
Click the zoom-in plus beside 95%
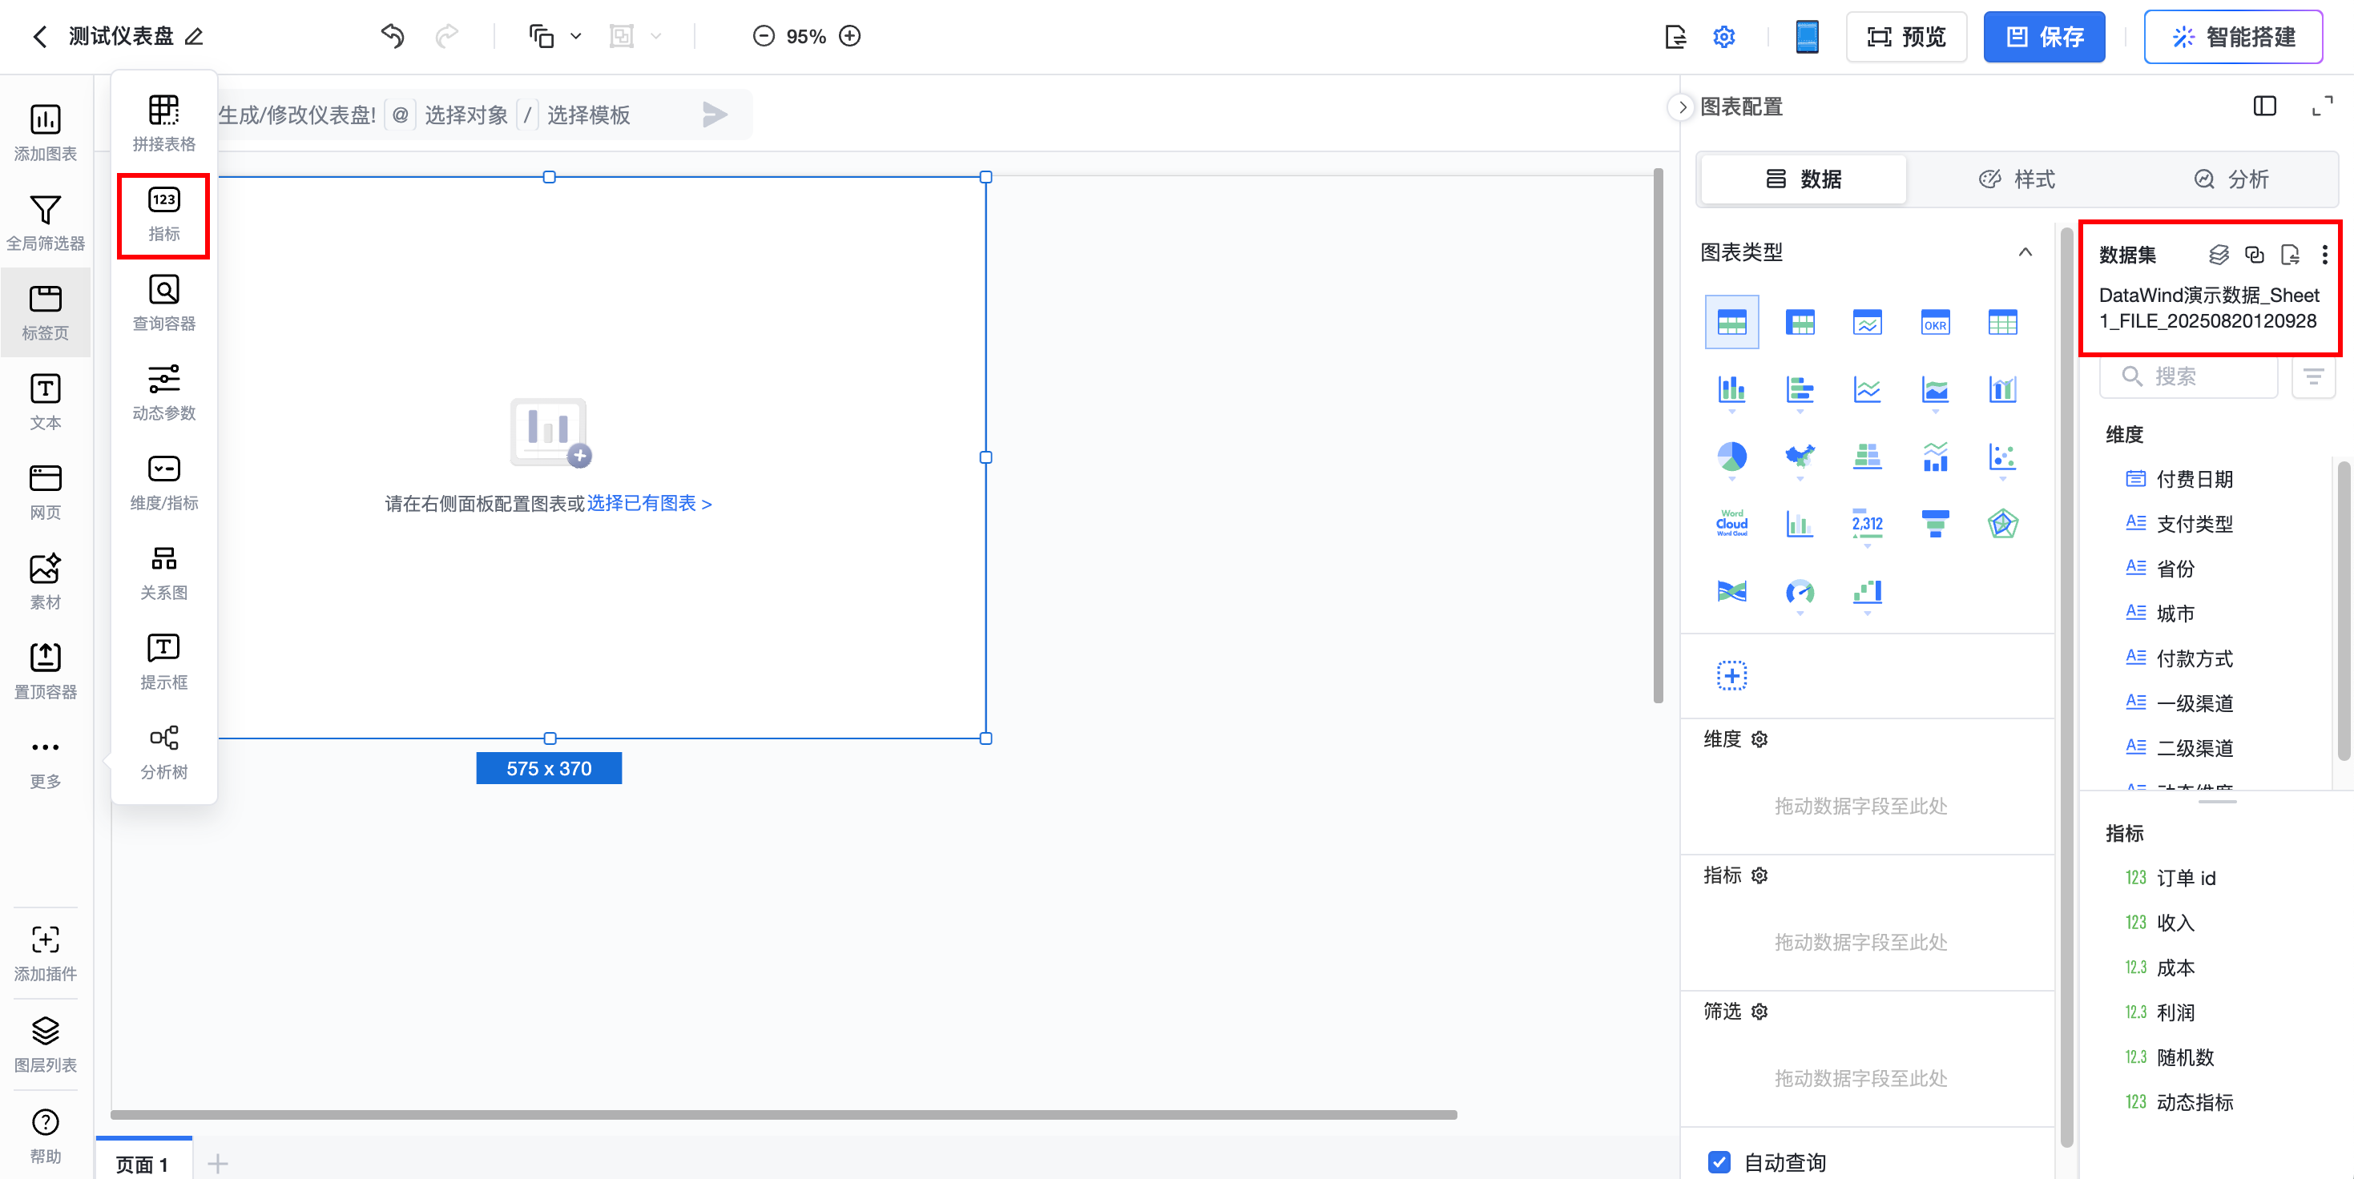pos(850,37)
